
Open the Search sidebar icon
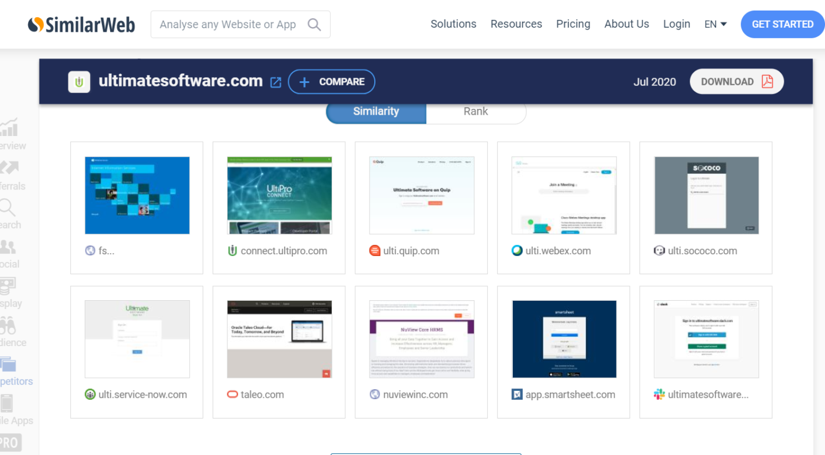pos(8,207)
